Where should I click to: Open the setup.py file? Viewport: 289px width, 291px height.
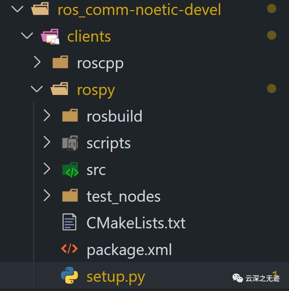click(116, 277)
